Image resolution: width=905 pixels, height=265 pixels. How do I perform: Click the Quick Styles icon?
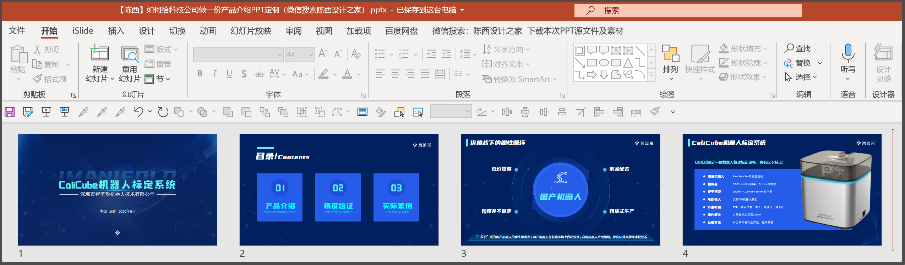pyautogui.click(x=700, y=53)
